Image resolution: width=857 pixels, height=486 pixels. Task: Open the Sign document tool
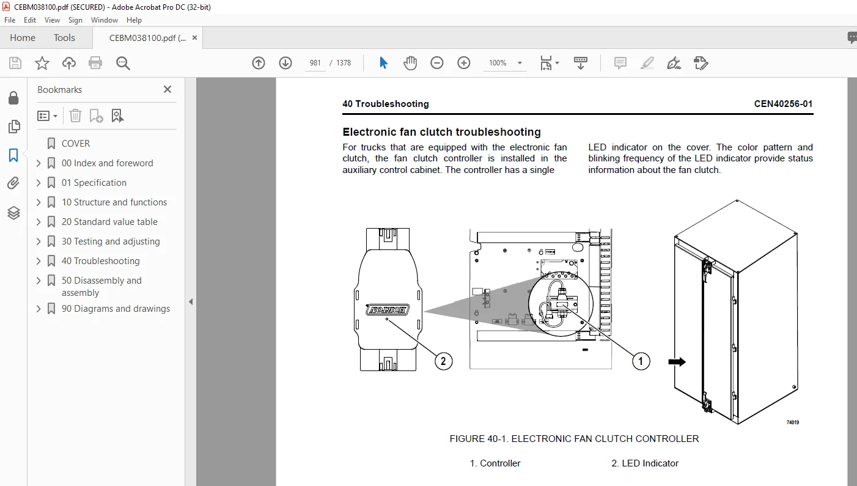[x=674, y=63]
